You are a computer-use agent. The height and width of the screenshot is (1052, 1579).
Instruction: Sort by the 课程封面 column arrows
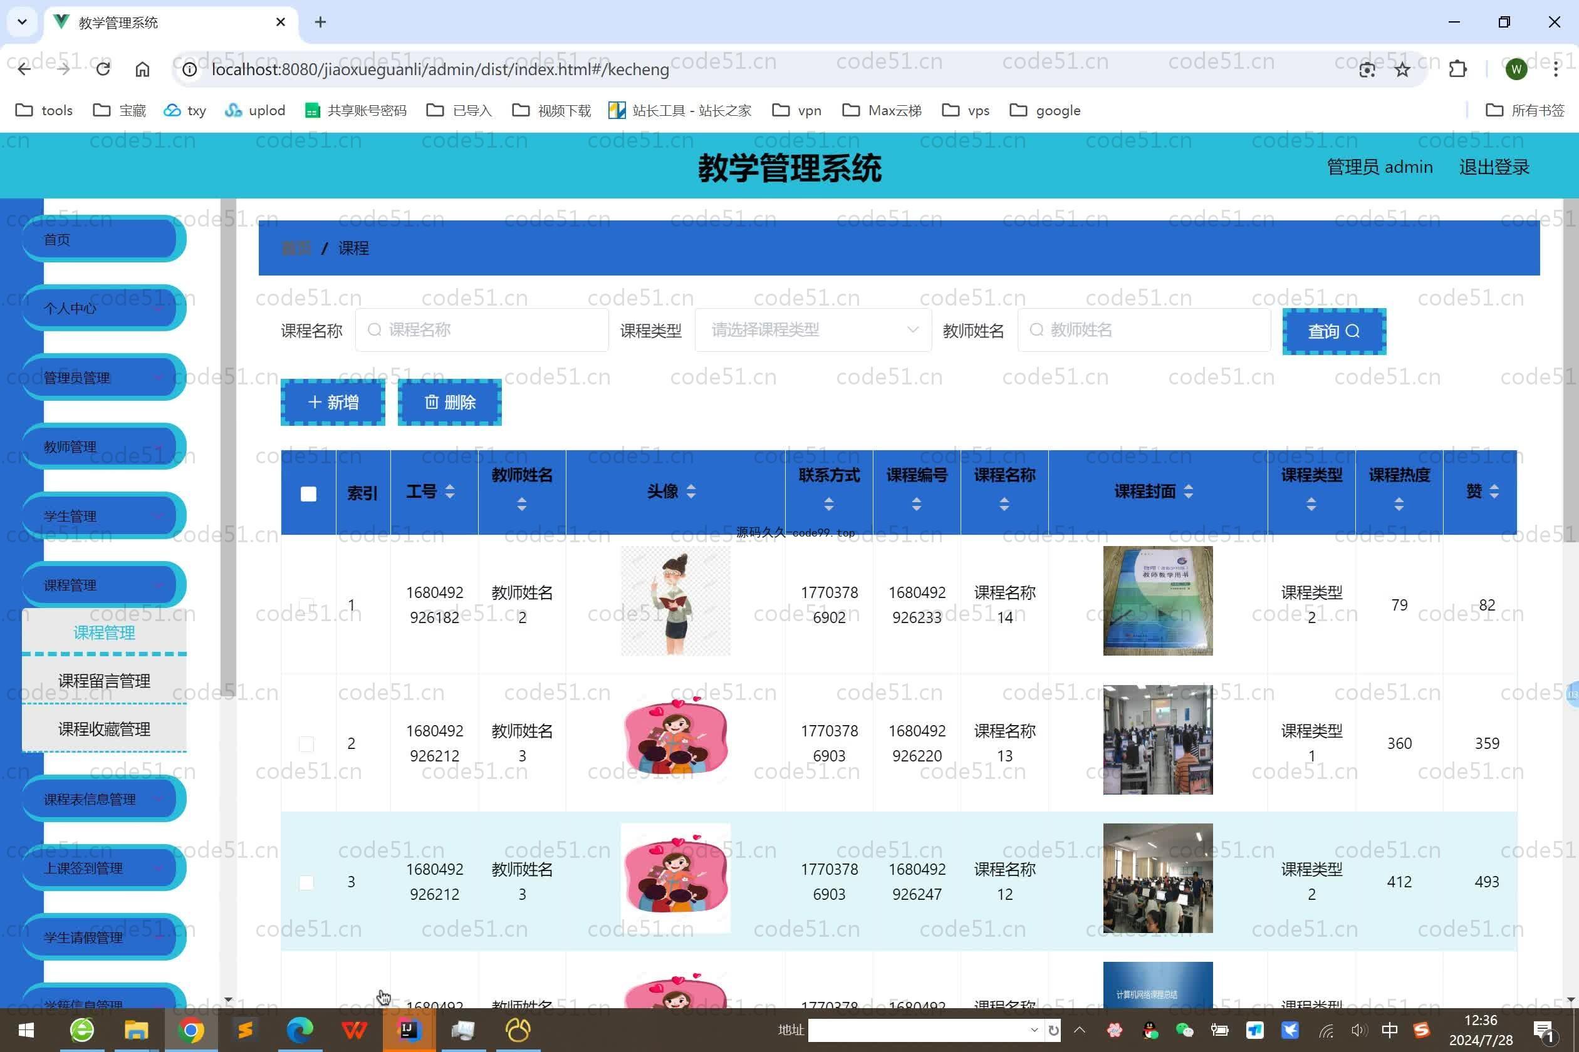[1188, 492]
